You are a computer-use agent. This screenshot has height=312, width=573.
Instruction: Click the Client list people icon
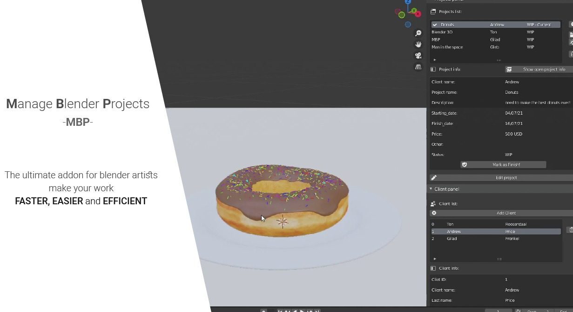point(434,203)
